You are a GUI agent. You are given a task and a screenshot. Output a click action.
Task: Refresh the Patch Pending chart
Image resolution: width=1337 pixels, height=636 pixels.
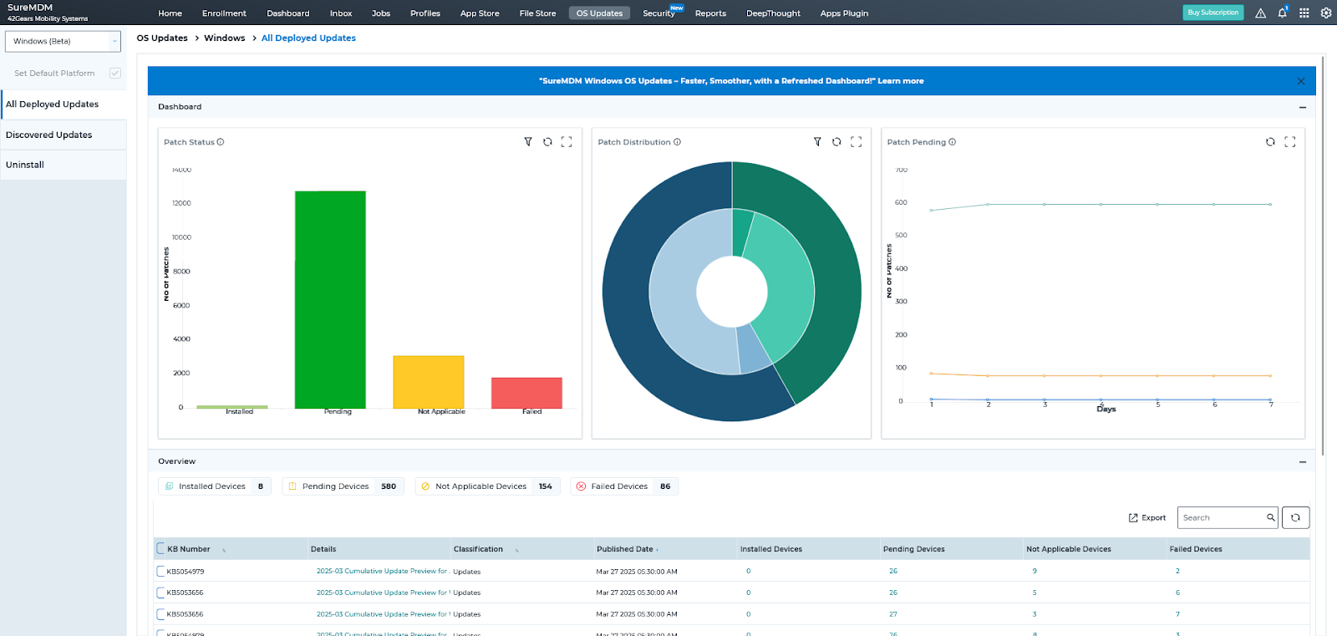point(1270,142)
